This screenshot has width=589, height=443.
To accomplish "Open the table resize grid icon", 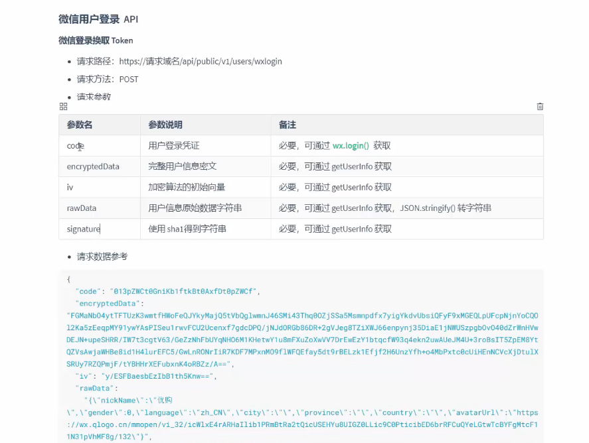I will tap(64, 107).
